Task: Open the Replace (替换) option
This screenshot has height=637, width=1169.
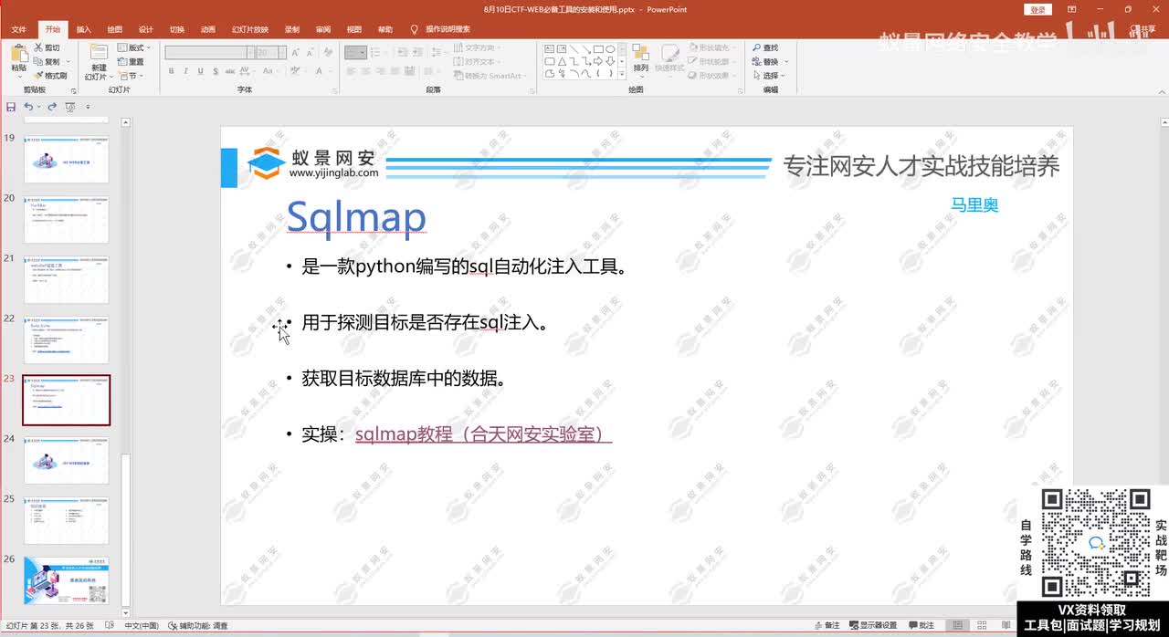Action: click(768, 61)
